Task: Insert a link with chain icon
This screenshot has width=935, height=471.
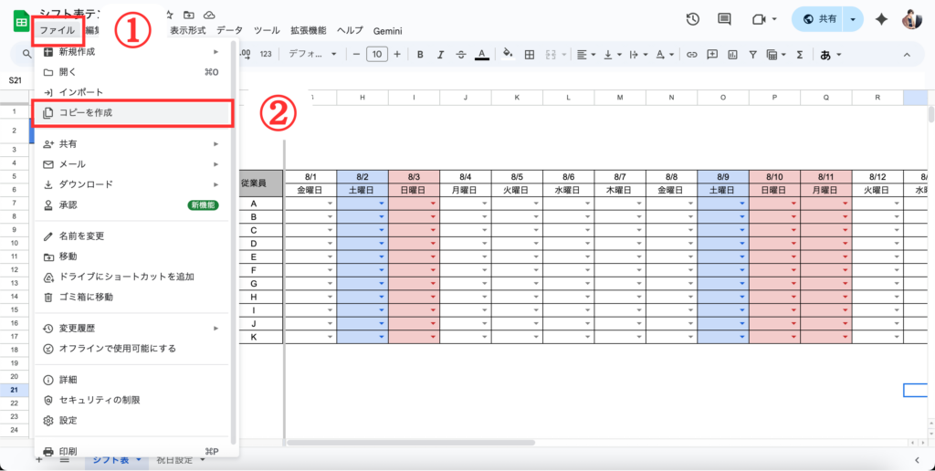Action: pos(692,54)
